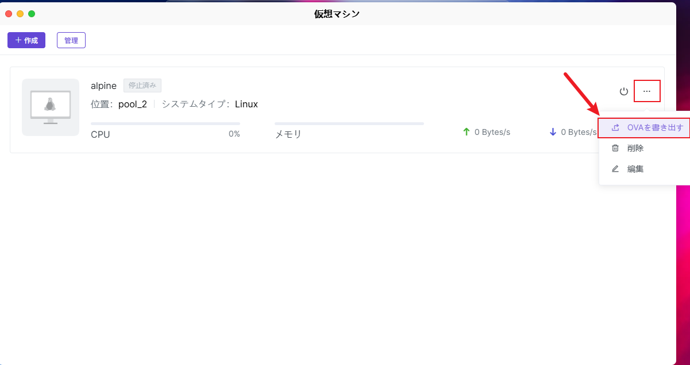Image resolution: width=690 pixels, height=365 pixels.
Task: Click the CPU 0% value
Action: 234,134
